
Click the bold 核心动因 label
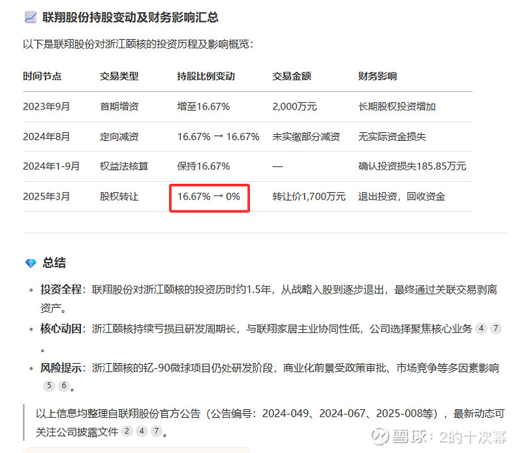pyautogui.click(x=61, y=329)
